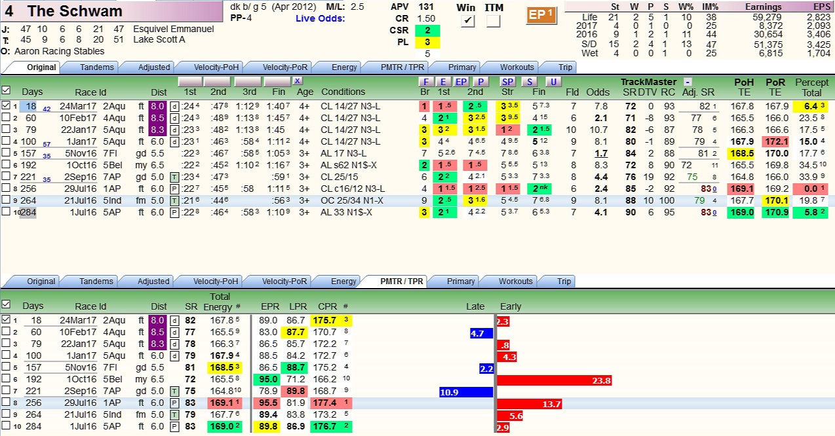Click the T icon in lower 21Jul16 row
The image size is (835, 436).
174,414
